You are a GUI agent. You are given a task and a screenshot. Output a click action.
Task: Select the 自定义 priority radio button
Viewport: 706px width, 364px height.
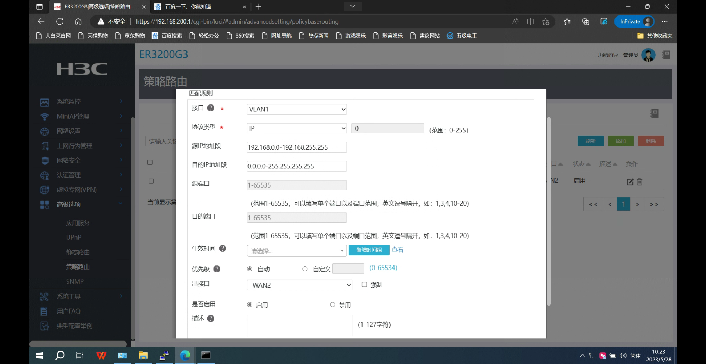(x=305, y=269)
